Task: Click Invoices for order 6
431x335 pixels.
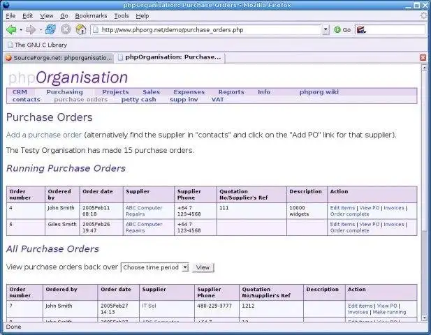Action: point(394,224)
